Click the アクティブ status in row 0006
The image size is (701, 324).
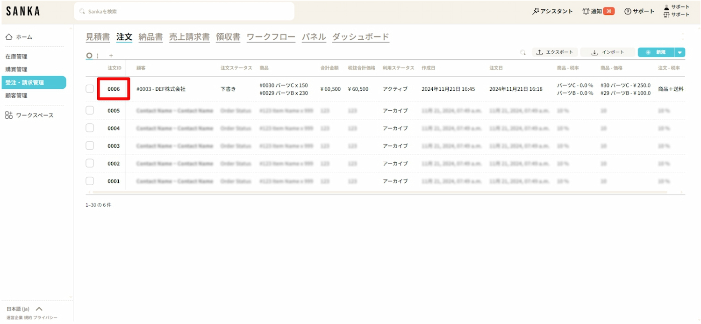tap(395, 89)
